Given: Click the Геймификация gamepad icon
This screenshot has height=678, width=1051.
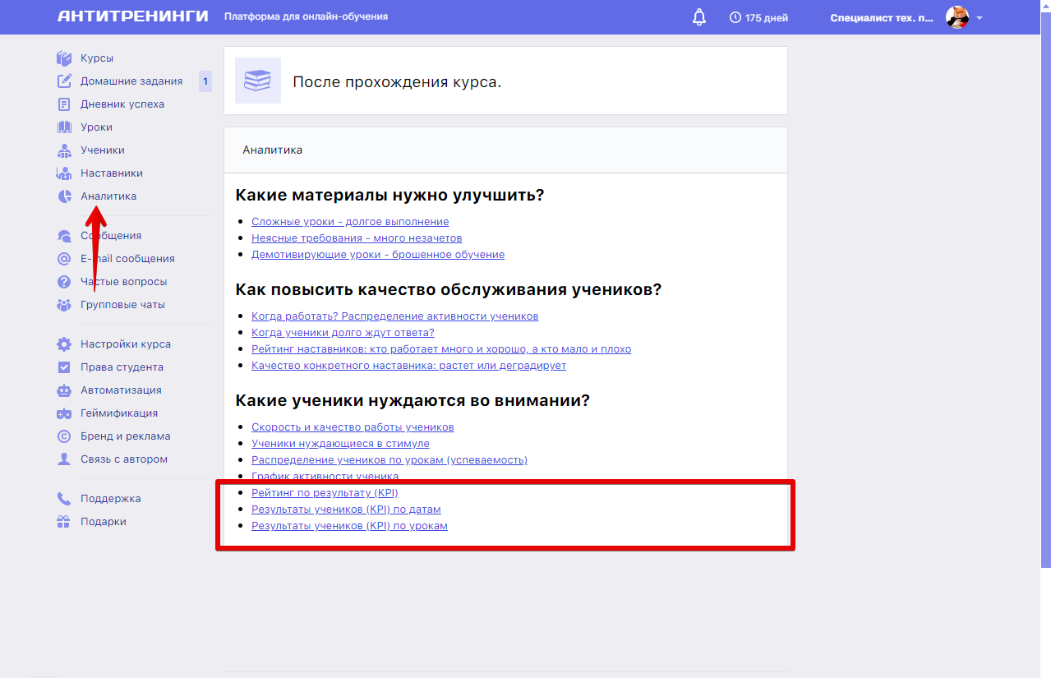Looking at the screenshot, I should click(x=65, y=413).
